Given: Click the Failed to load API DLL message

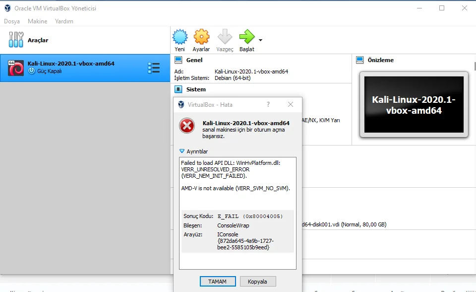Looking at the screenshot, I should click(x=231, y=169).
